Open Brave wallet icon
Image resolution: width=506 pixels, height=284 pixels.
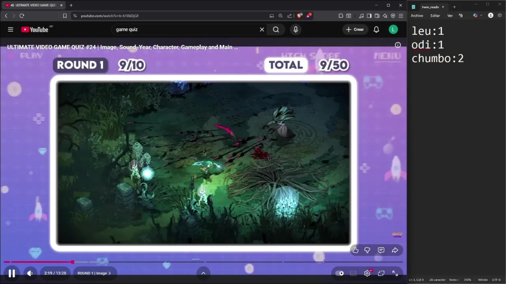pos(377,16)
